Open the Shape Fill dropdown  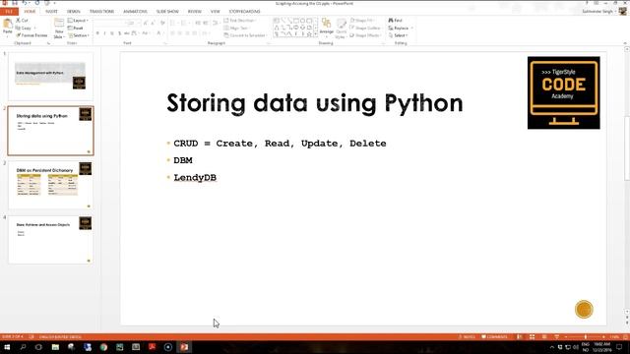coord(362,20)
